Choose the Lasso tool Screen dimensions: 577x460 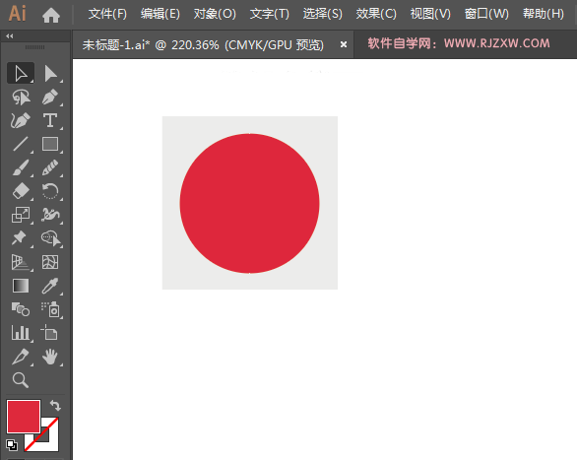click(x=21, y=98)
